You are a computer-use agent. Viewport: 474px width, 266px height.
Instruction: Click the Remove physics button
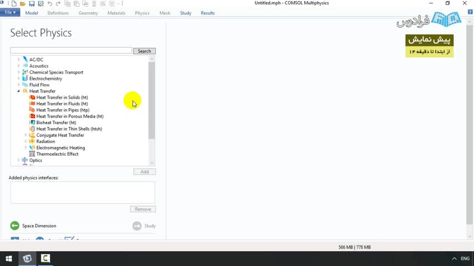coord(143,209)
